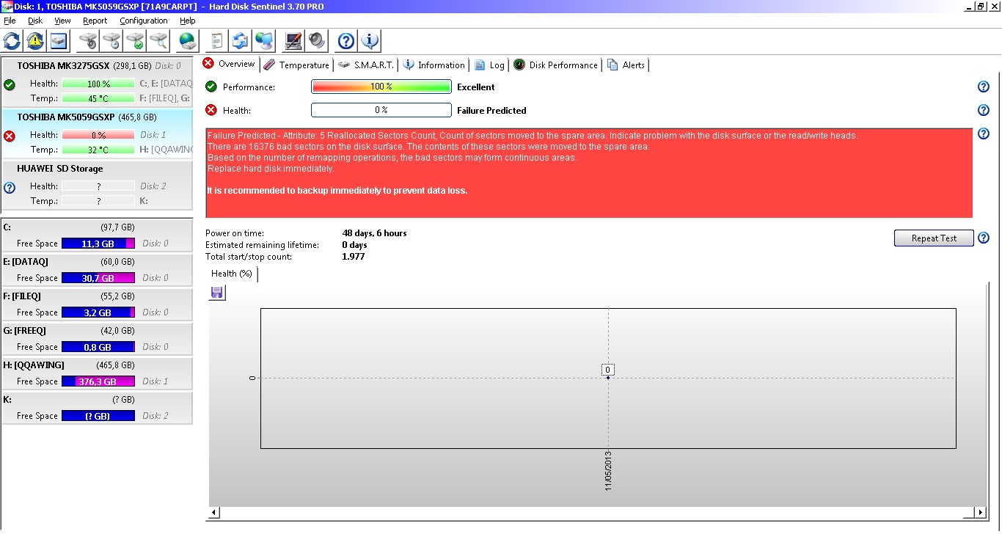Image resolution: width=1002 pixels, height=534 pixels.
Task: Click the question icon of HUAWEI SD Storage
Action: (10, 188)
